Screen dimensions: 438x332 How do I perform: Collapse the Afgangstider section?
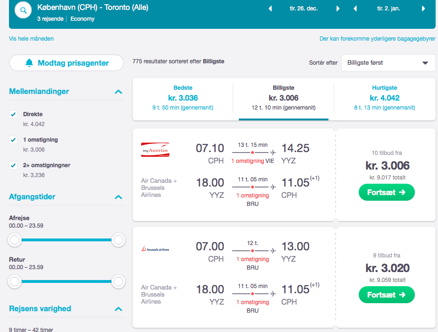(x=118, y=197)
